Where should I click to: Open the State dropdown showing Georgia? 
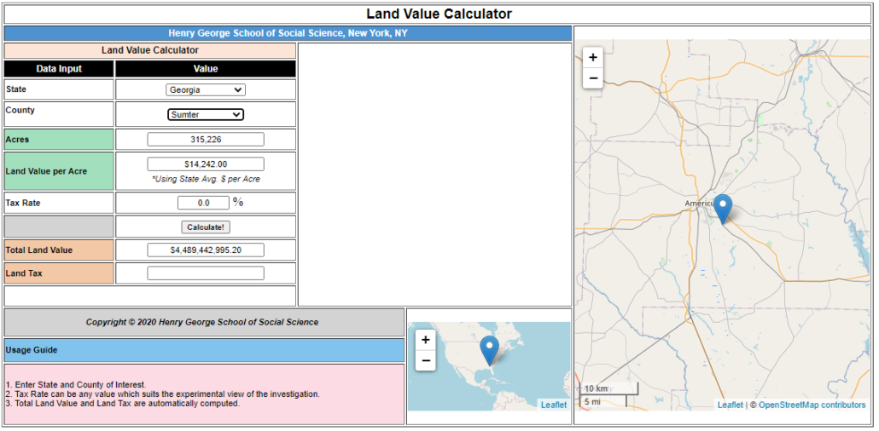click(206, 89)
